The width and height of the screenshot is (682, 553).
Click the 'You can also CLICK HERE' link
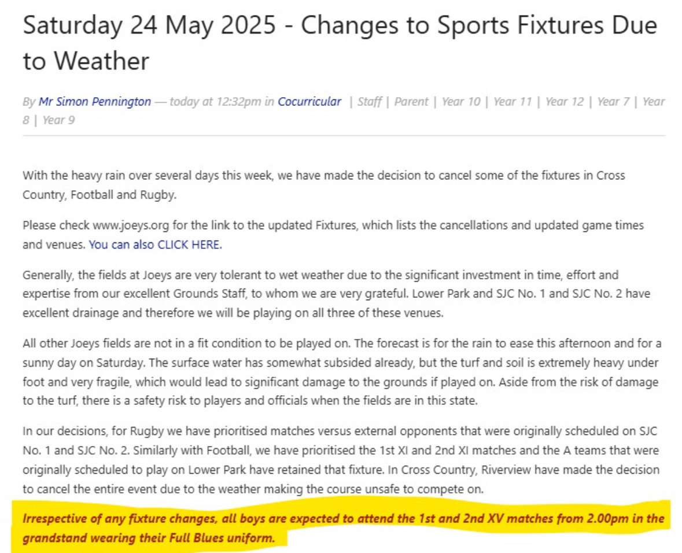pyautogui.click(x=155, y=245)
